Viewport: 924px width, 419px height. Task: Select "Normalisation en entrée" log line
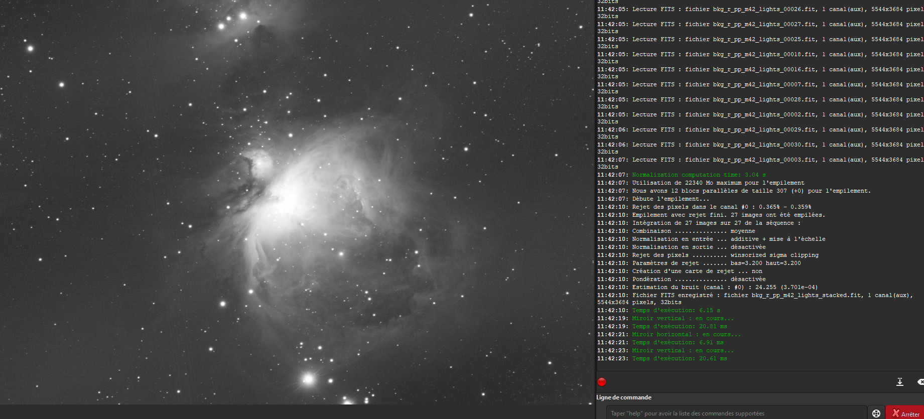(711, 239)
